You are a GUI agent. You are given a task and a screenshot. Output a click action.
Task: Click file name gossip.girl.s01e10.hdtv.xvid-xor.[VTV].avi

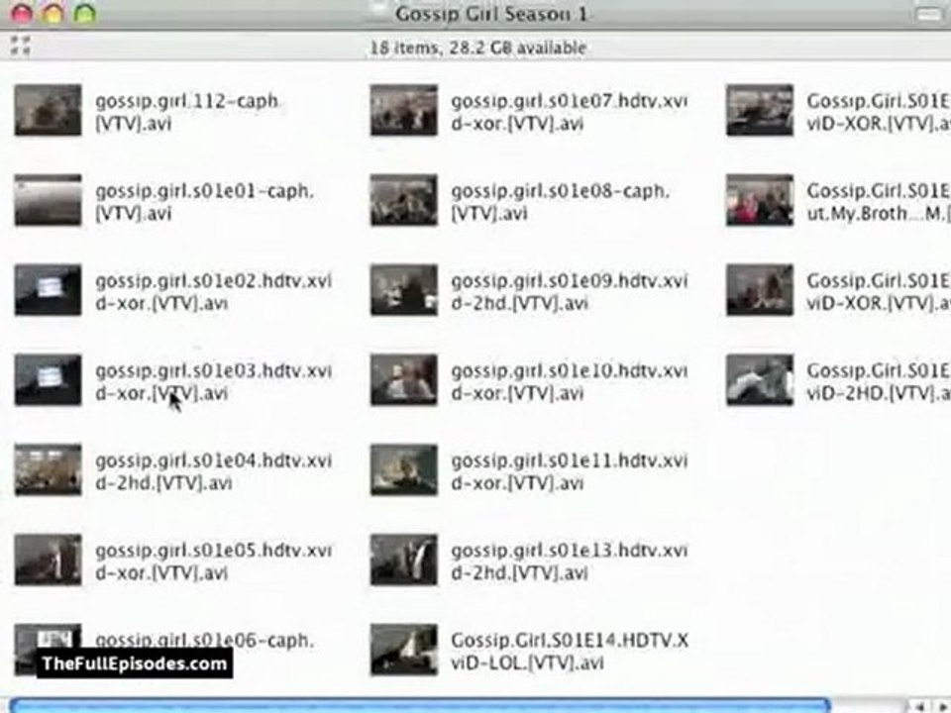coord(570,382)
